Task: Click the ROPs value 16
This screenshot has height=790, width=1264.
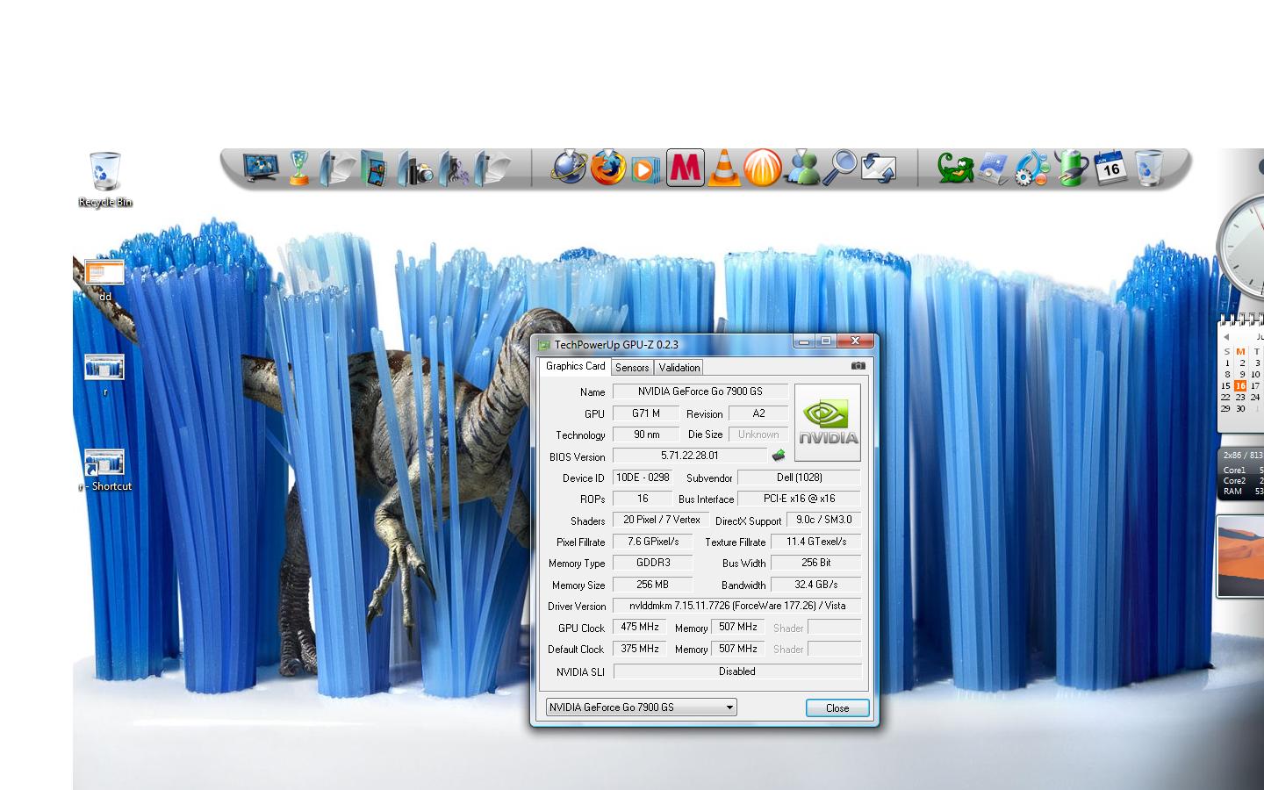Action: click(x=643, y=499)
